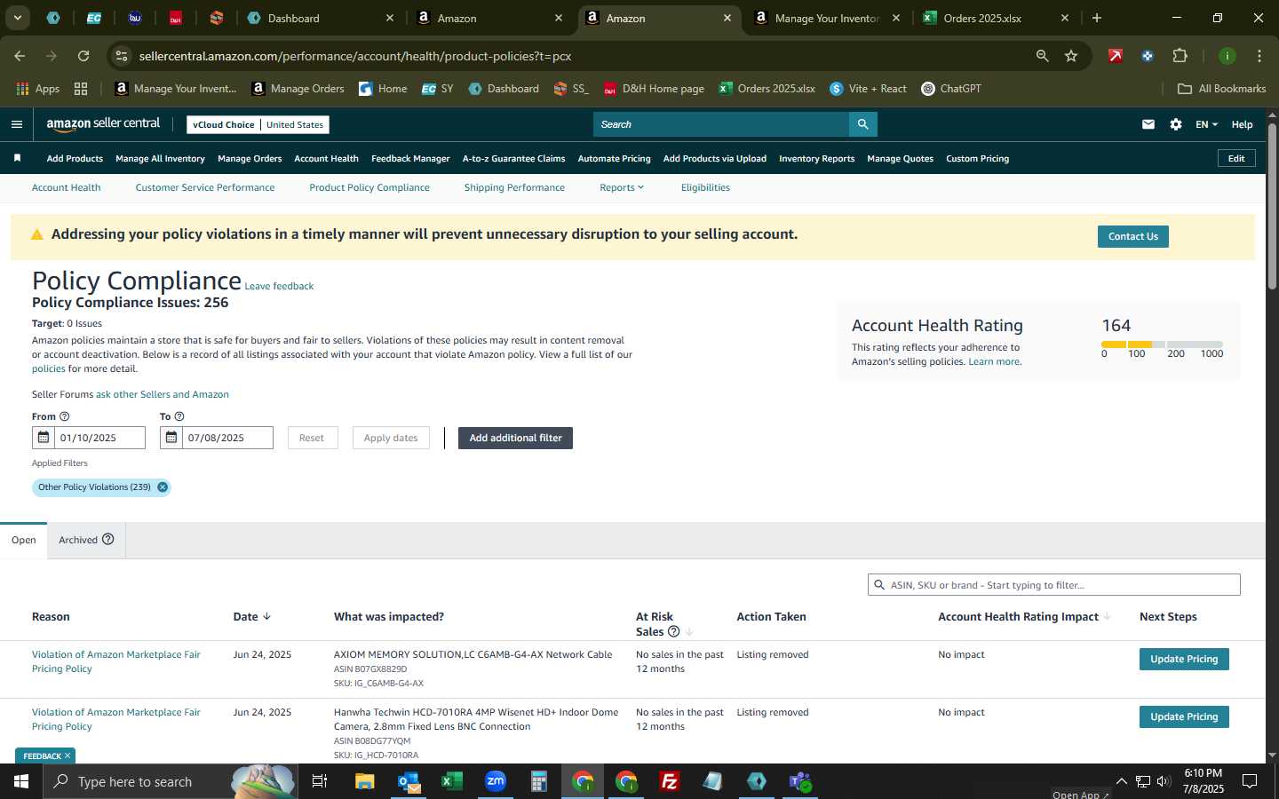Click the Windows Start button
1279x799 pixels.
pos(21,781)
